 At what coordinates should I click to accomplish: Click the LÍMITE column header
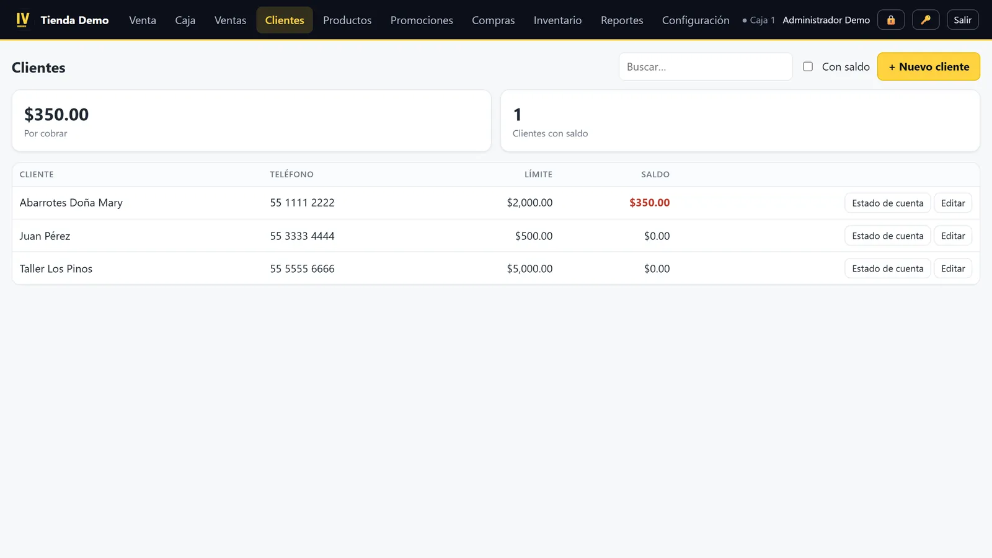[x=538, y=174]
